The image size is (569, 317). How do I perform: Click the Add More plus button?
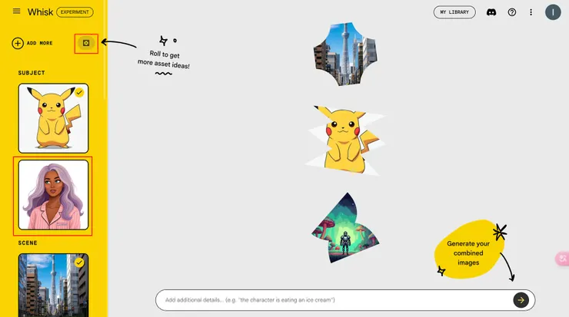(18, 43)
